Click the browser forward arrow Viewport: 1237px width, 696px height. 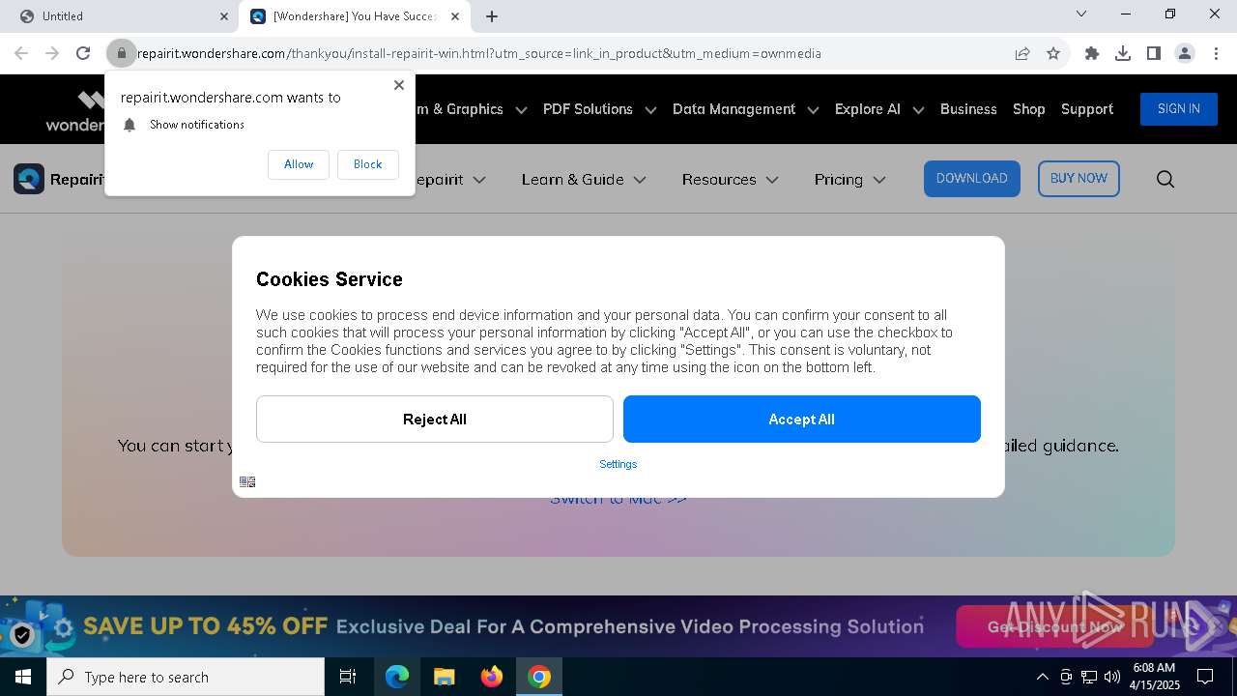(x=52, y=53)
